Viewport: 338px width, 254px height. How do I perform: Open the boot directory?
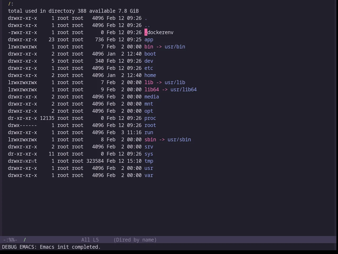click(150, 54)
